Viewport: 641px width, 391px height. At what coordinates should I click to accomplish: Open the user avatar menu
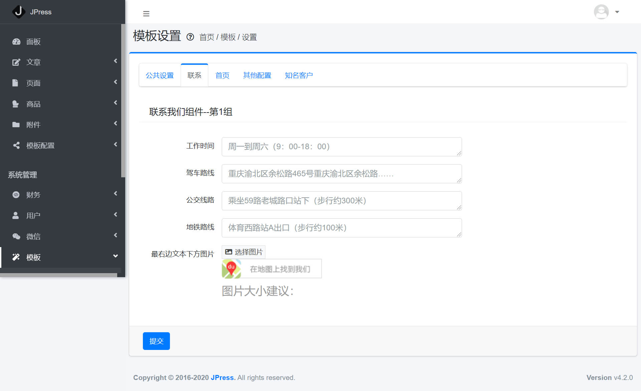[601, 12]
